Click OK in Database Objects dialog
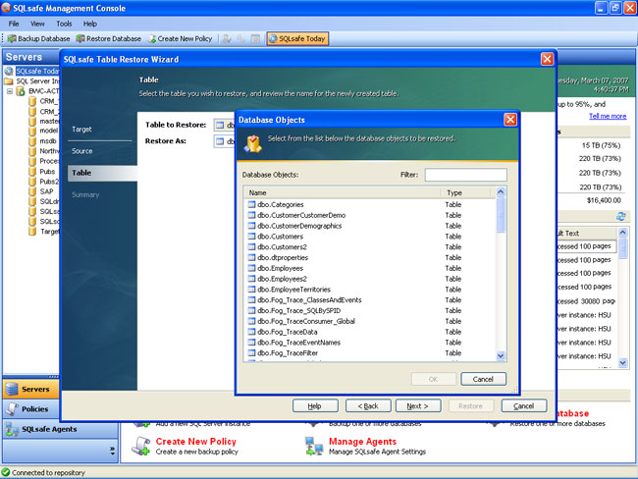 click(433, 379)
